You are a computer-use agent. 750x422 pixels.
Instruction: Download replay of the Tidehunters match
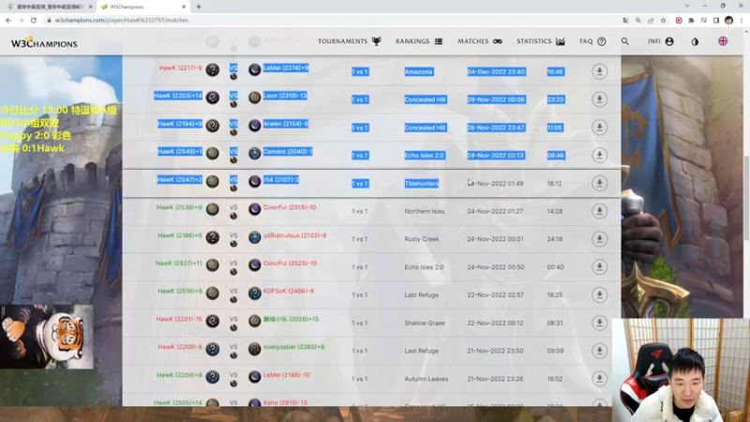pos(599,183)
